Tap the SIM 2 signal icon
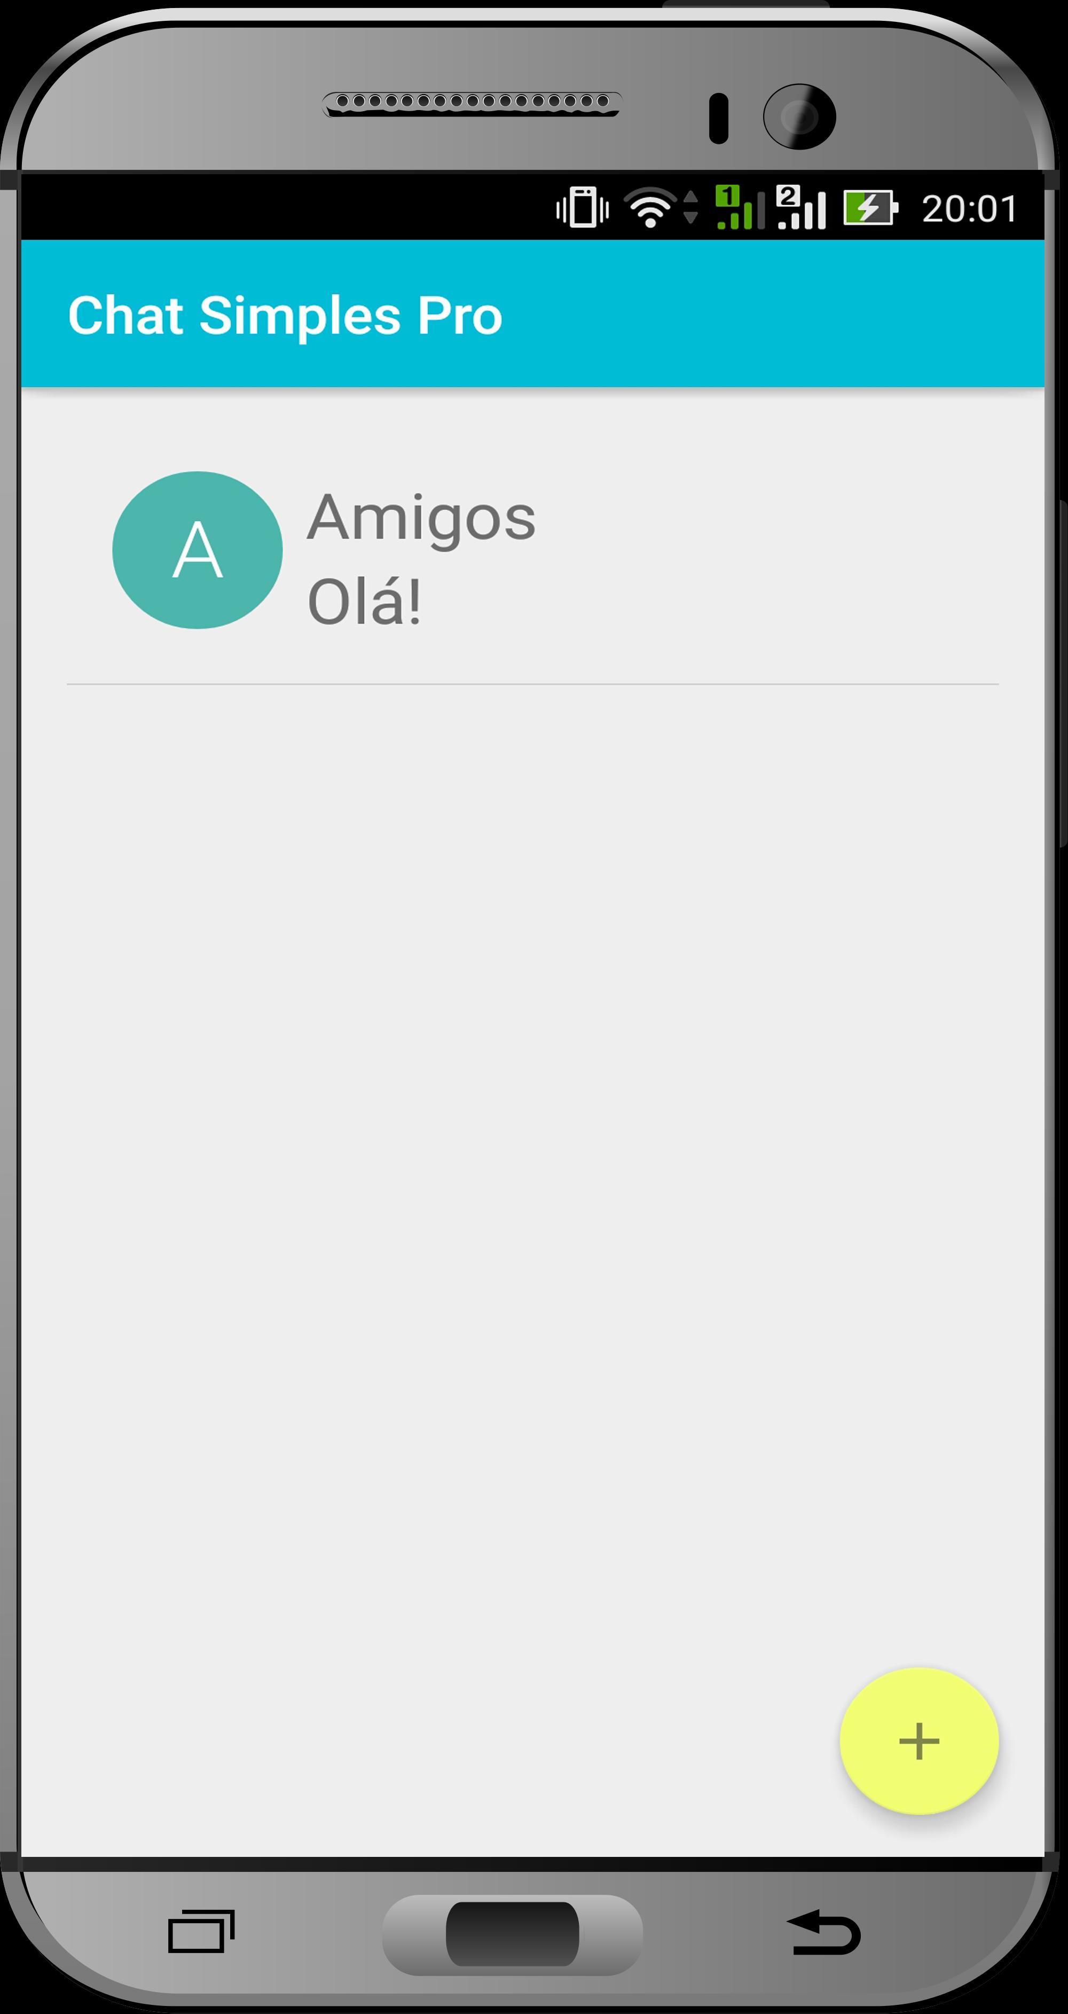This screenshot has height=2014, width=1068. 801,207
